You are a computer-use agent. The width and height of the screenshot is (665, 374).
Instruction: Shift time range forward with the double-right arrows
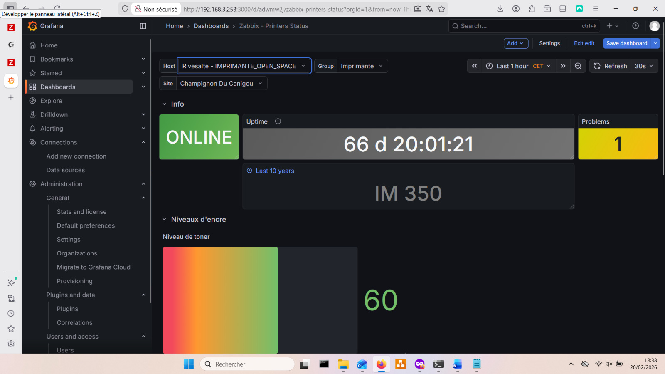click(x=563, y=66)
